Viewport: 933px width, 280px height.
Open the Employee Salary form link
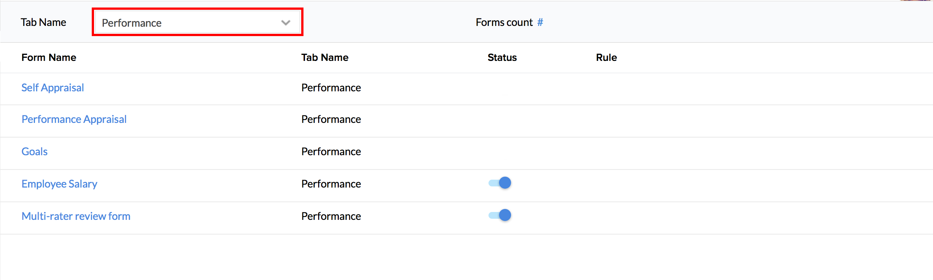tap(59, 184)
